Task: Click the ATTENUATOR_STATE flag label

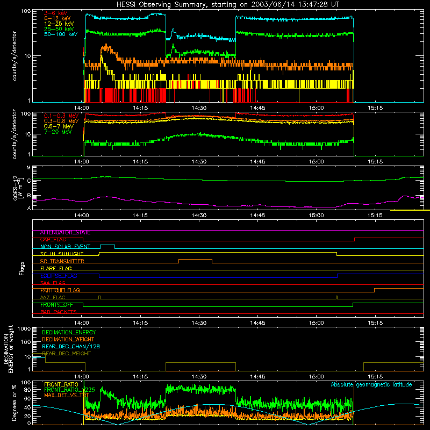Action: pos(65,233)
